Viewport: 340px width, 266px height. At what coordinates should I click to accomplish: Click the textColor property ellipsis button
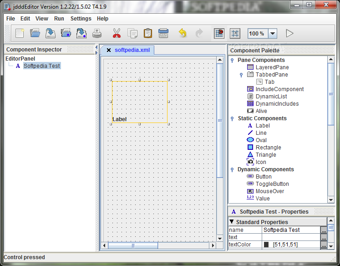[324, 245]
